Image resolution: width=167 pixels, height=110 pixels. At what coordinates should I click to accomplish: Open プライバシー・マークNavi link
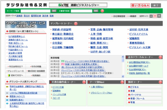(x=101, y=93)
